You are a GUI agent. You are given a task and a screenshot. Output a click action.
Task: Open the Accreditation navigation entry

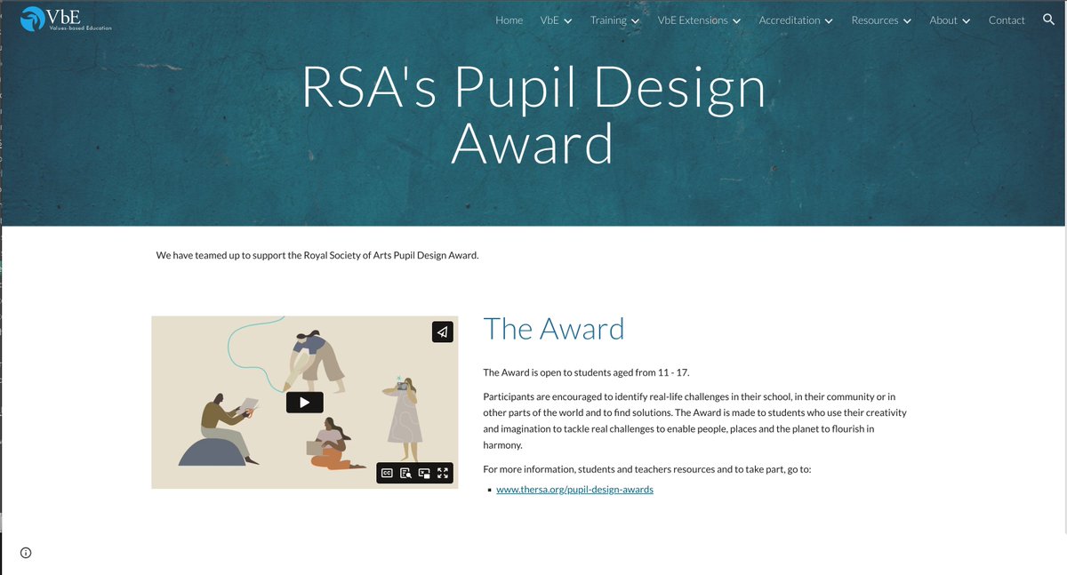pyautogui.click(x=794, y=20)
